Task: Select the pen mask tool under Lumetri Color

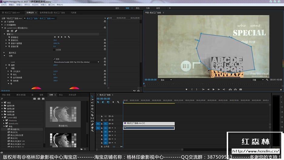Action: click(x=16, y=31)
